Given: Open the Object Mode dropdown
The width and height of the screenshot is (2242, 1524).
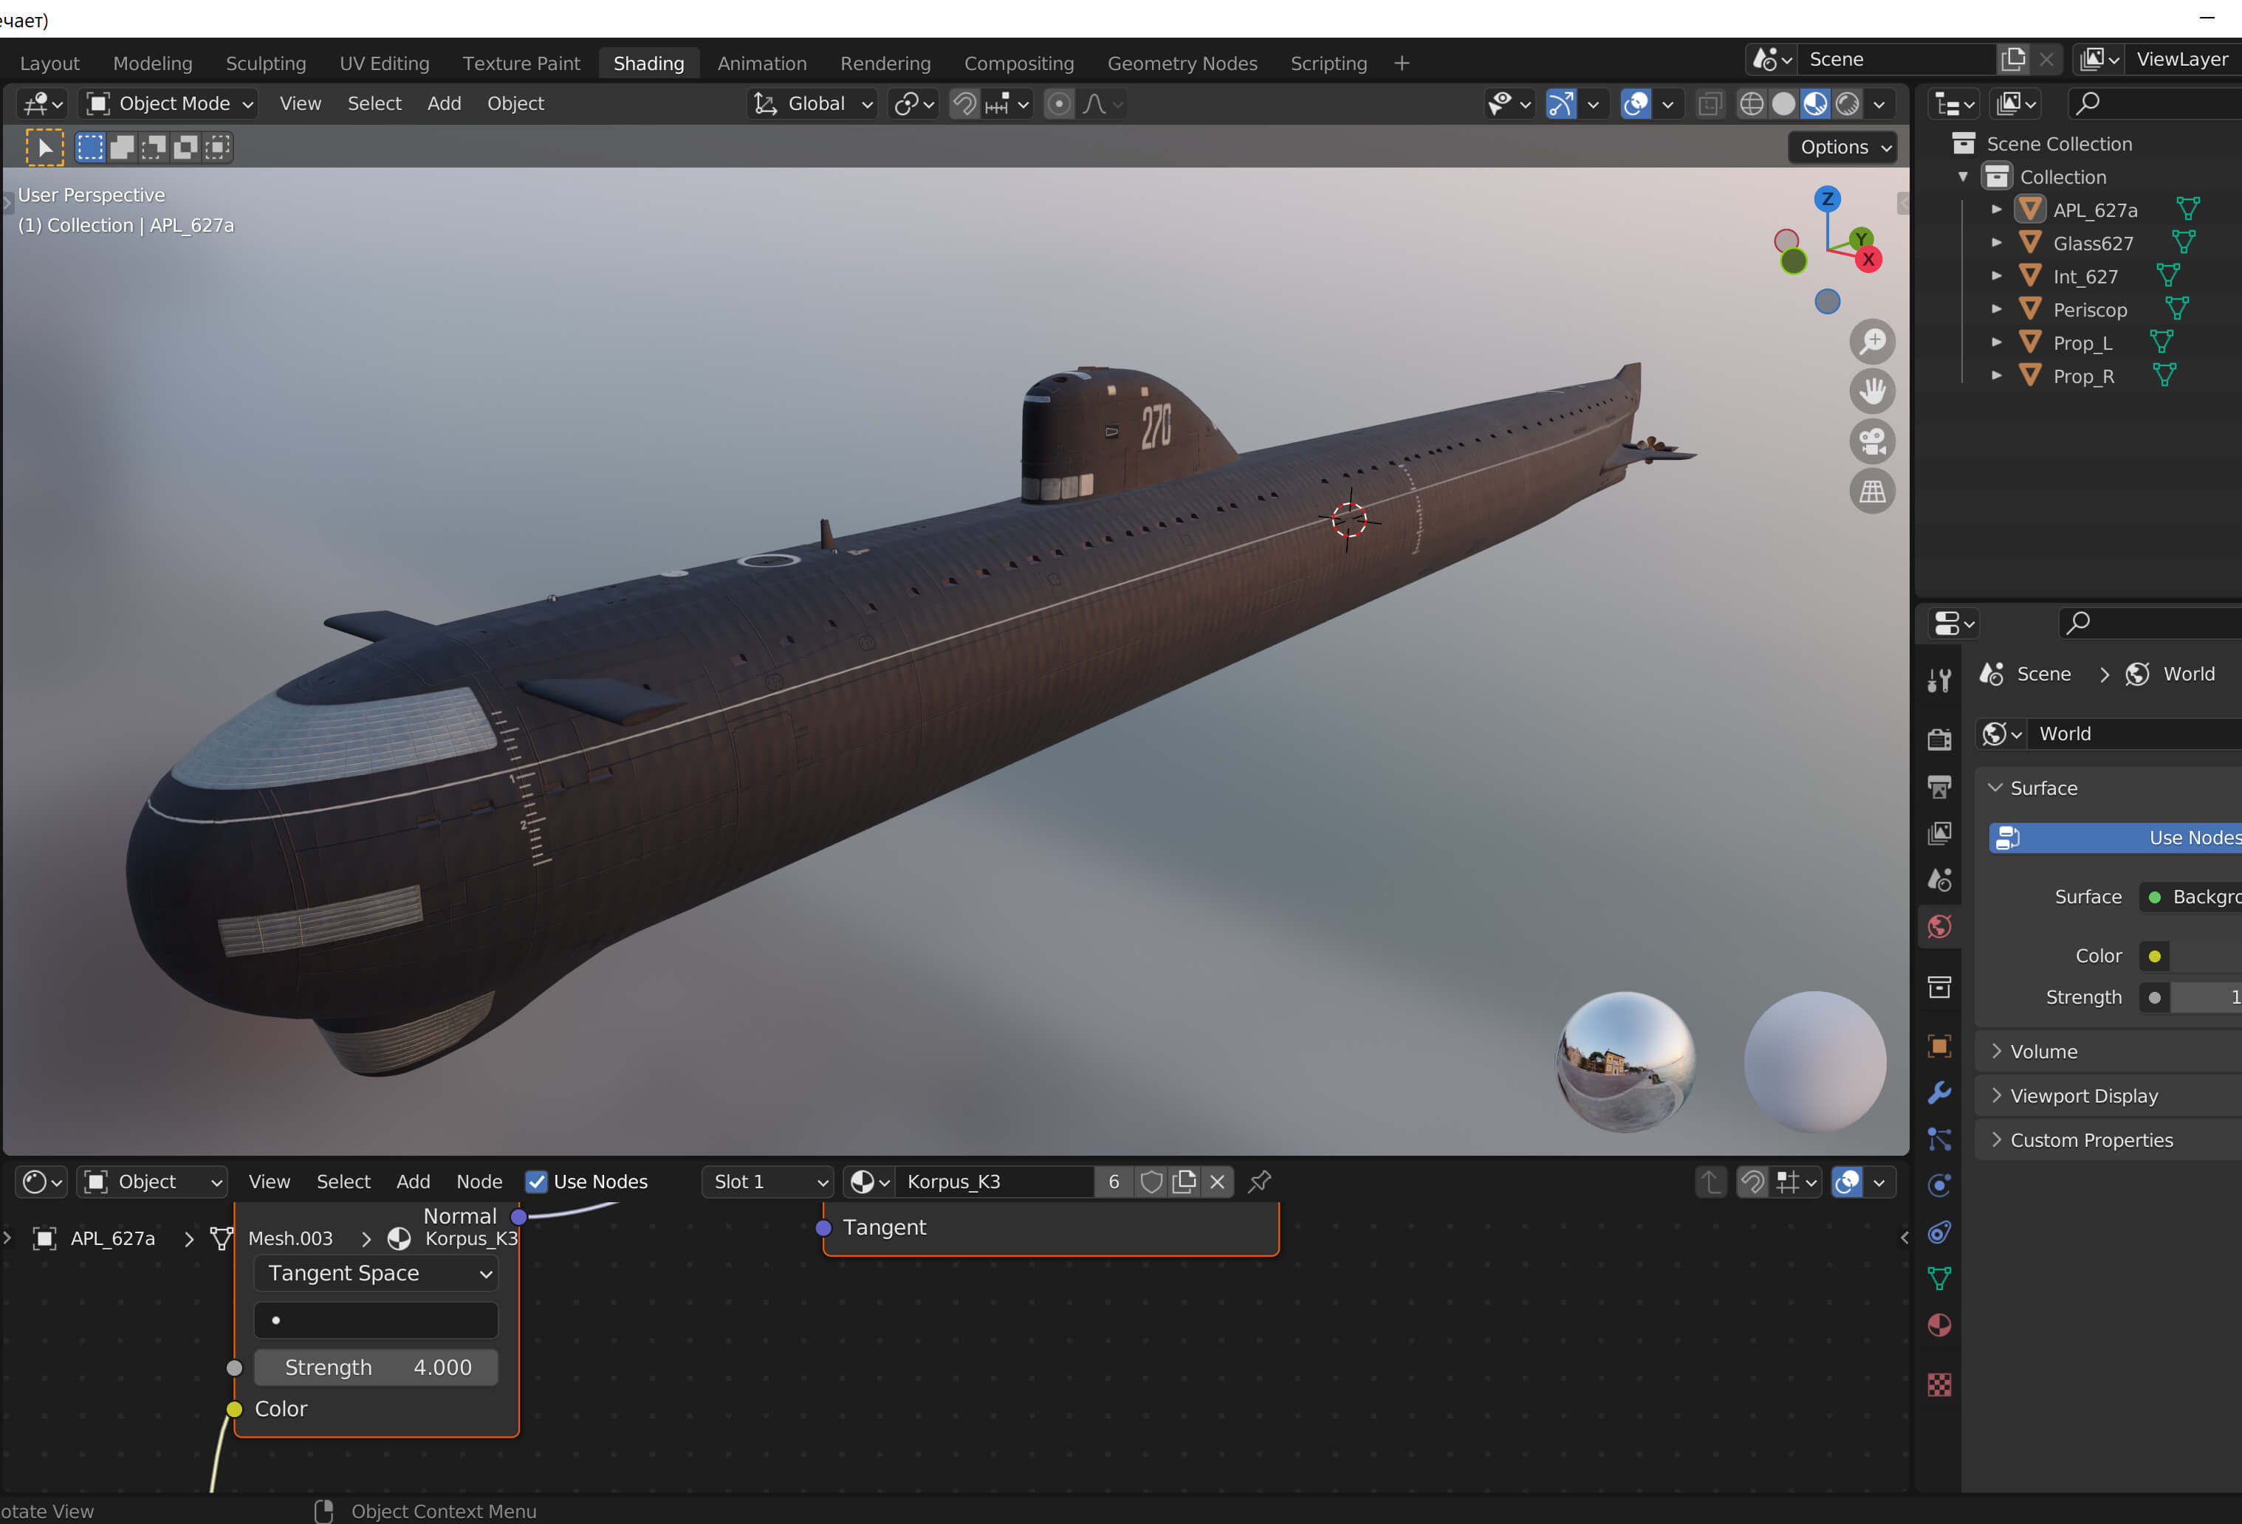Looking at the screenshot, I should pyautogui.click(x=169, y=104).
